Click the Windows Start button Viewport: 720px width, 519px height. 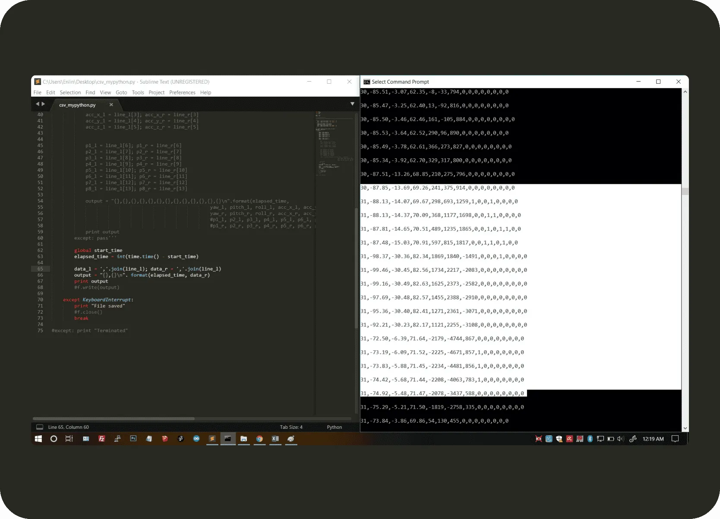pyautogui.click(x=38, y=439)
